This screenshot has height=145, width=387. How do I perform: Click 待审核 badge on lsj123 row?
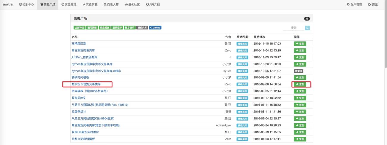(x=299, y=71)
